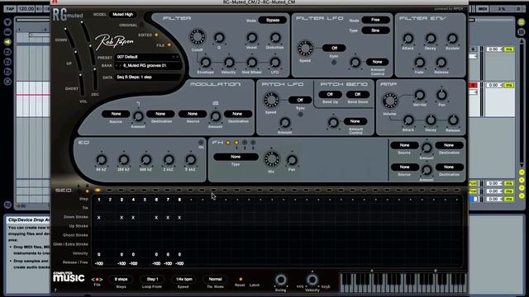Adjust the EQ 90 Hz knob
529x297 pixels.
(101, 160)
